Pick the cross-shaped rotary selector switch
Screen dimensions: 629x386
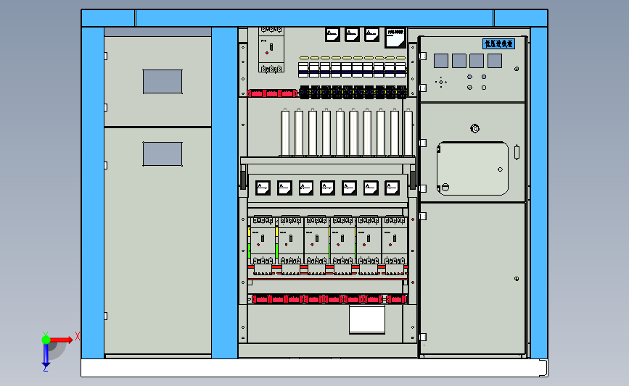(441, 82)
